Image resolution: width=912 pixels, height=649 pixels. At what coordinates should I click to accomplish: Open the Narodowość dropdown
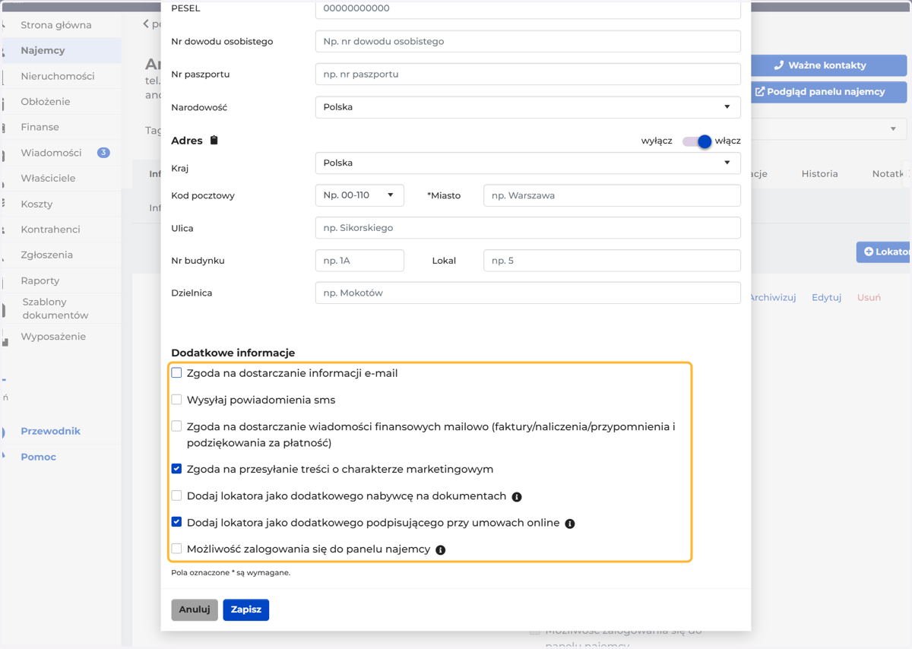527,107
